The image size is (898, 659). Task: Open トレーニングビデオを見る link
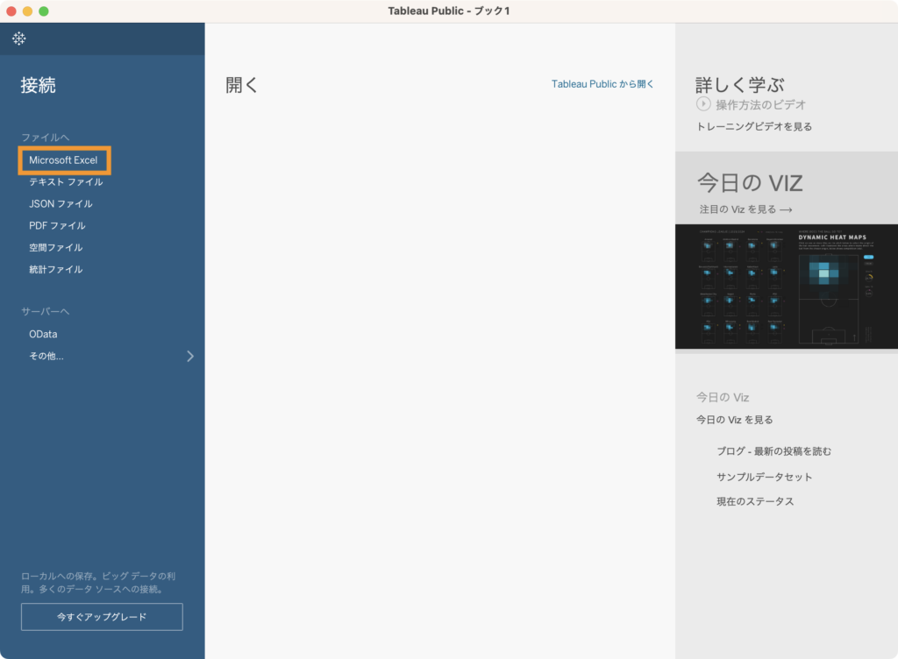pos(754,126)
